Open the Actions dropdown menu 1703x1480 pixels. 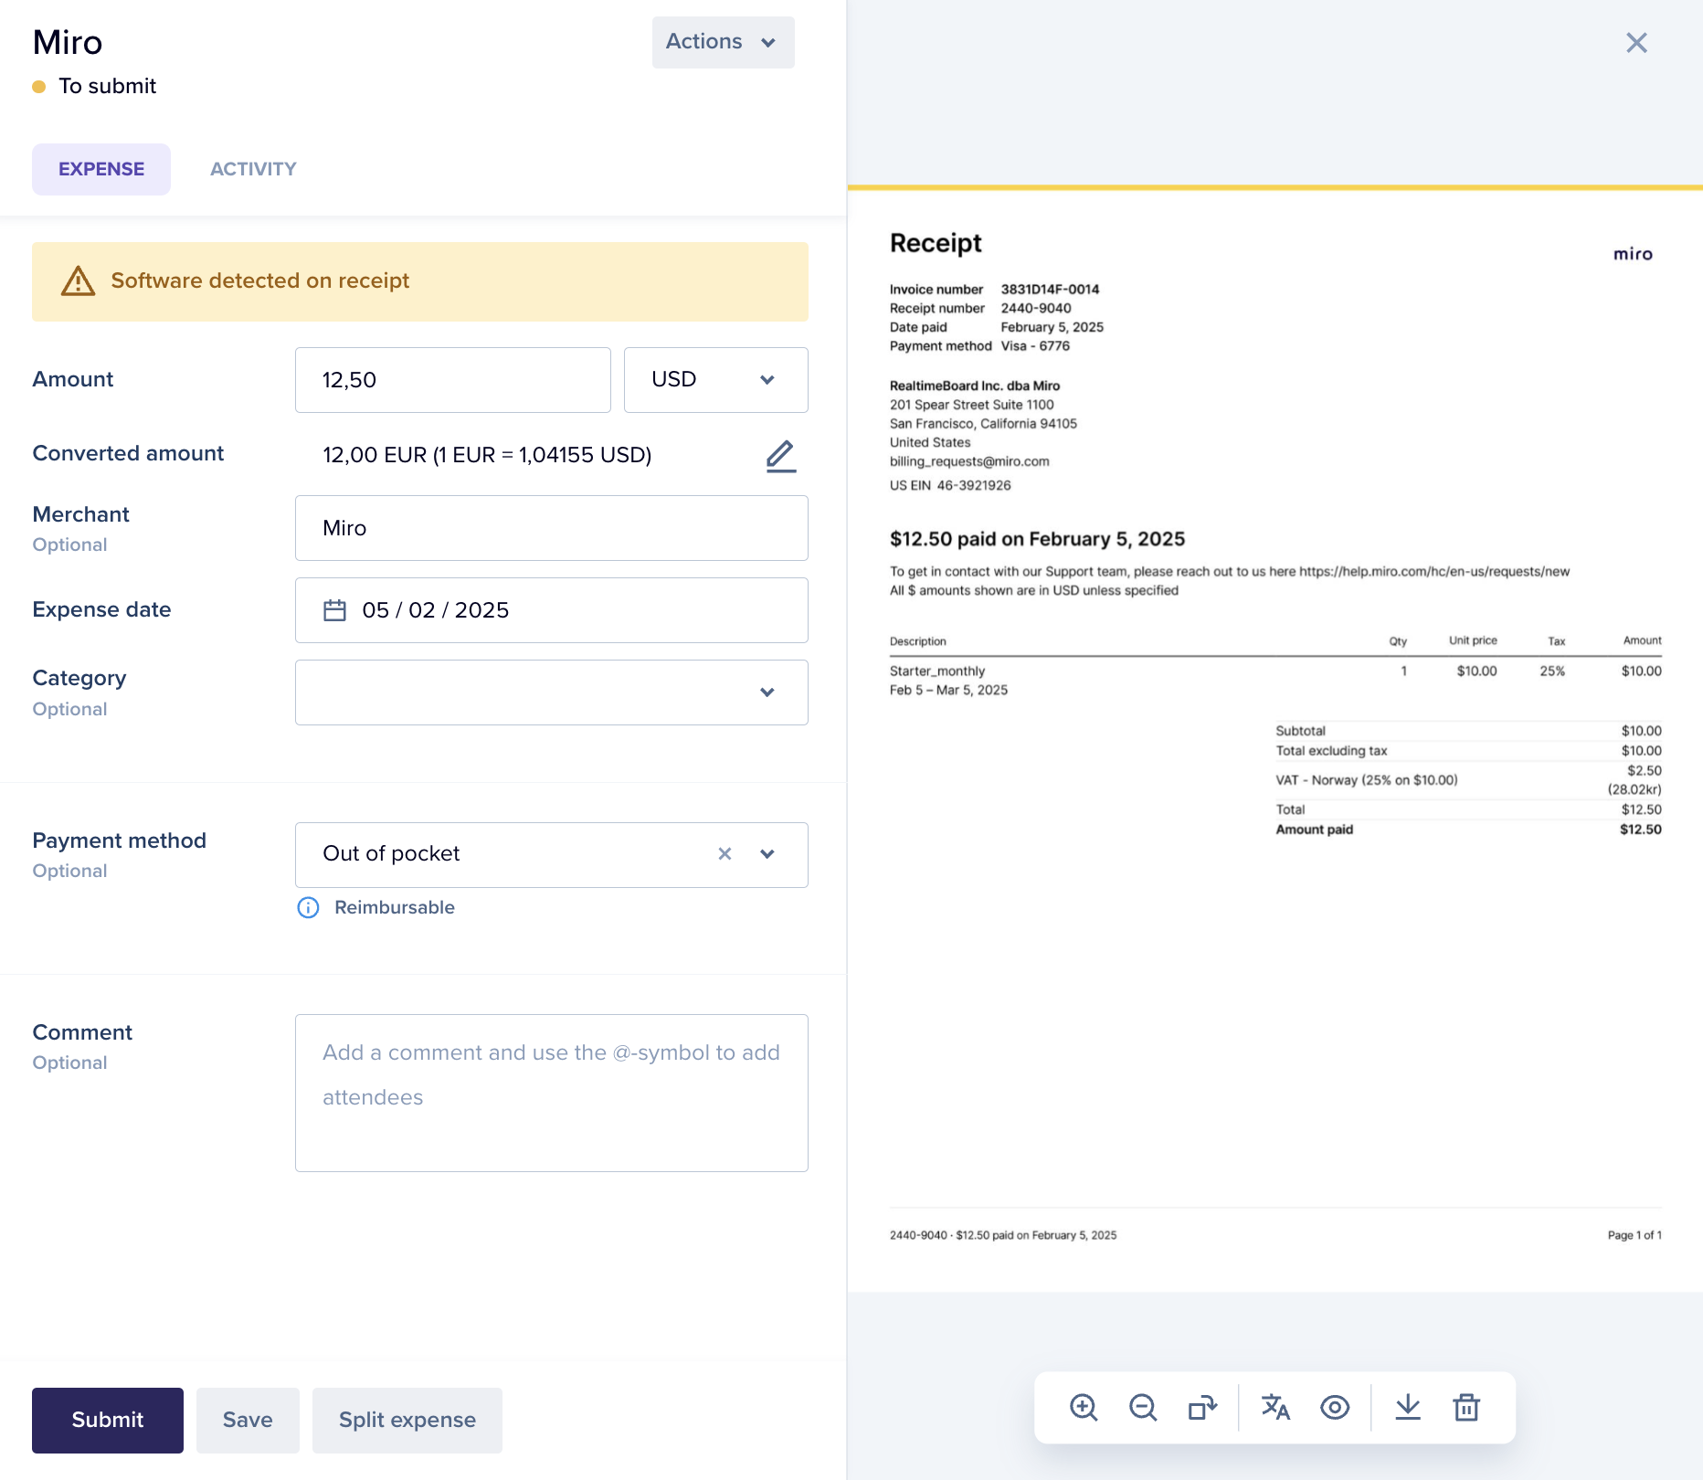(723, 42)
